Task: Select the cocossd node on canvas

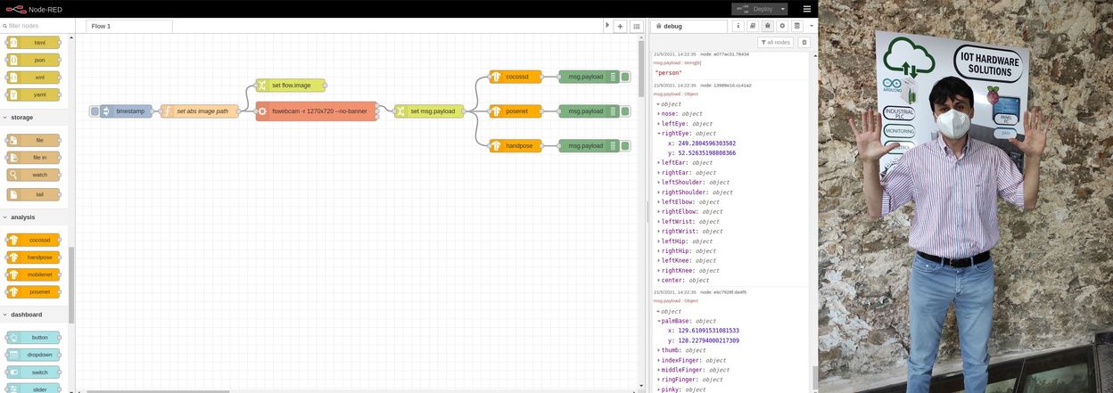Action: [515, 77]
